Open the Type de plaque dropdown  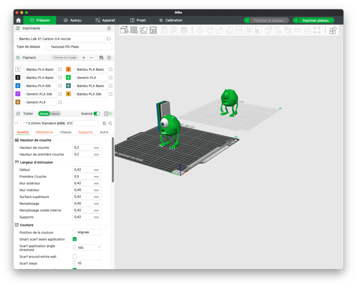(79, 47)
